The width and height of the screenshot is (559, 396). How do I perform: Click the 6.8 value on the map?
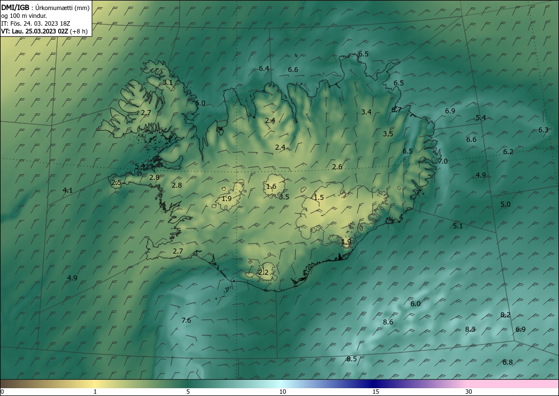508,362
